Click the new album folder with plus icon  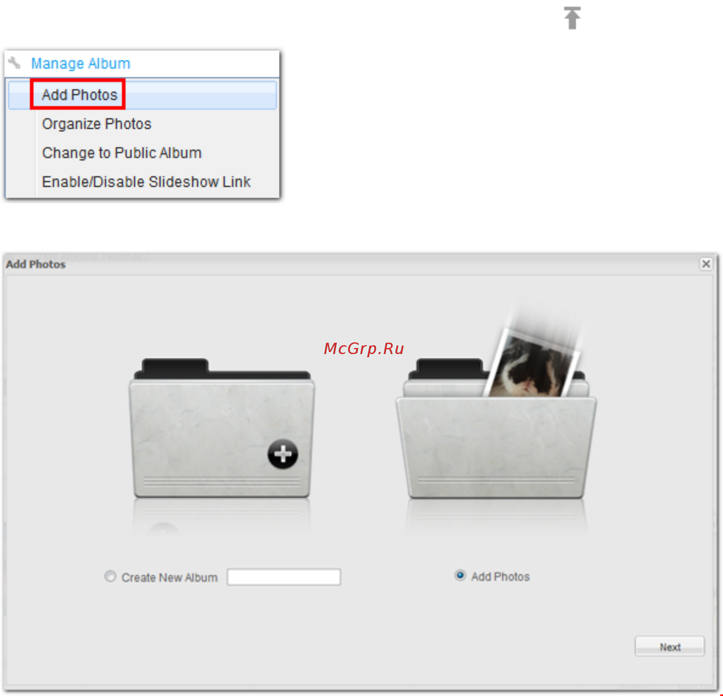coord(221,428)
